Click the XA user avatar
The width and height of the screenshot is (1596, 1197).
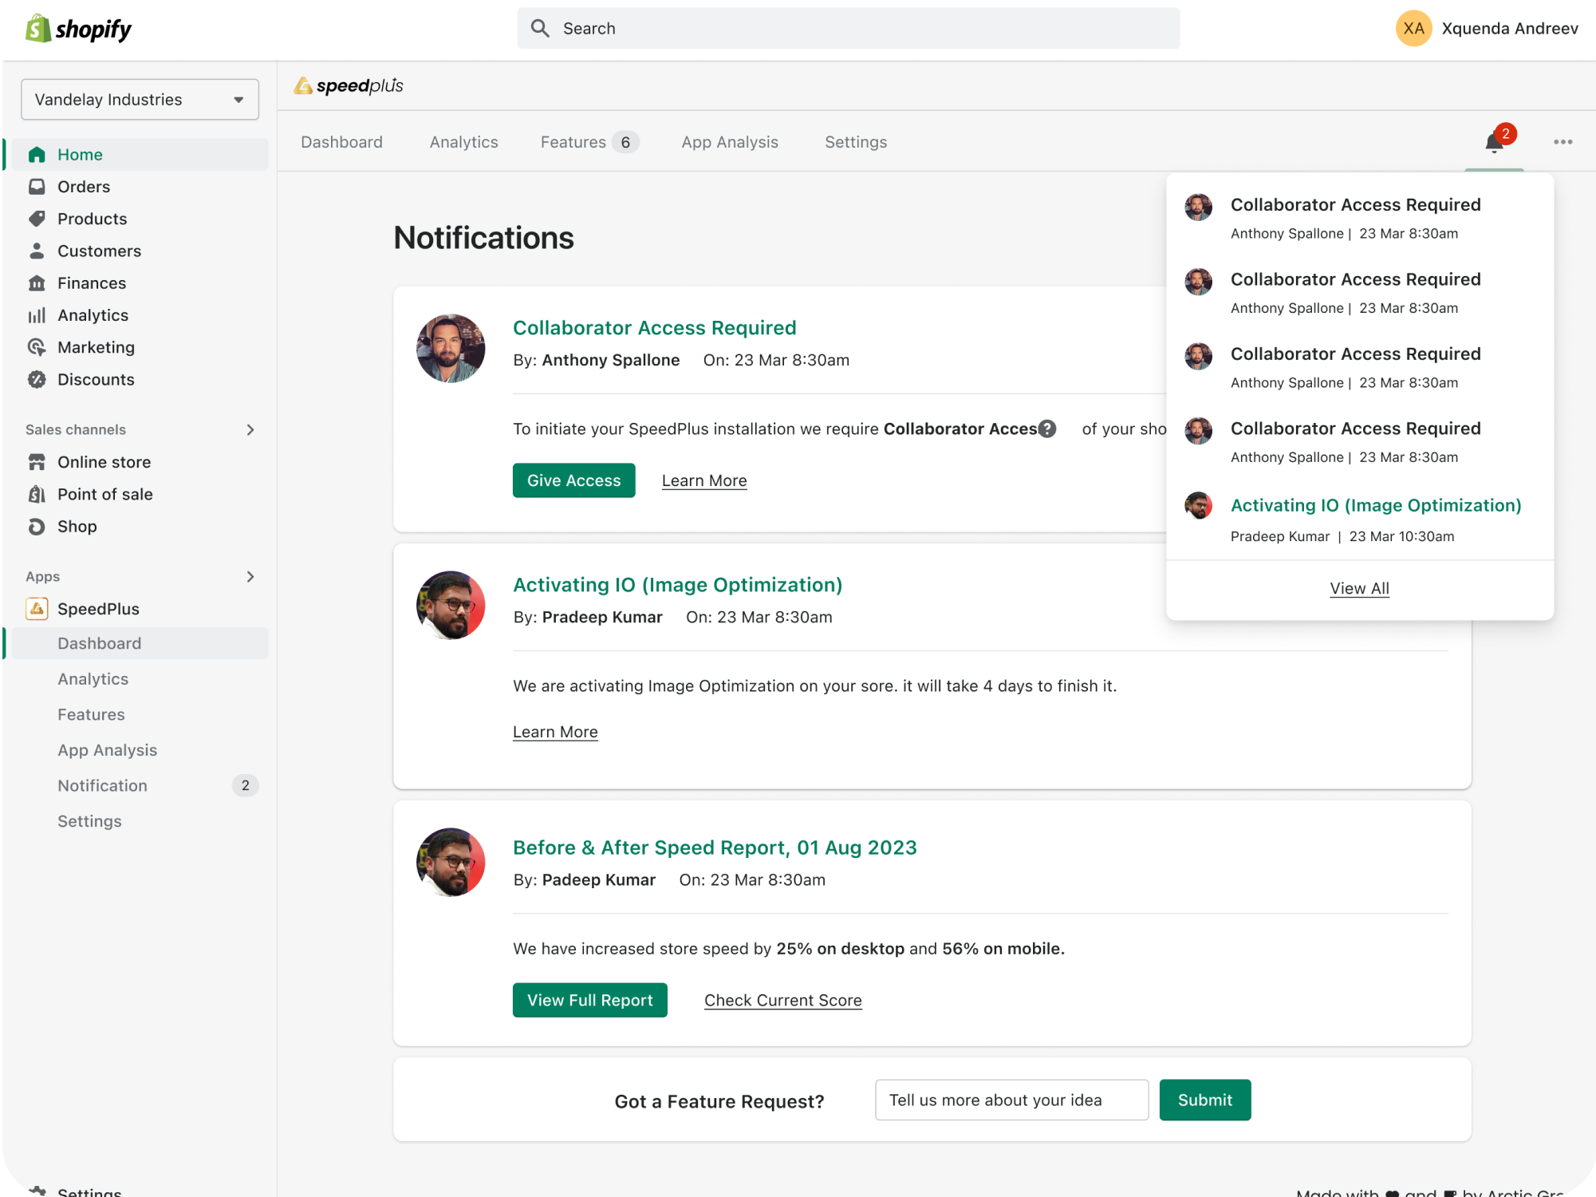[1413, 29]
